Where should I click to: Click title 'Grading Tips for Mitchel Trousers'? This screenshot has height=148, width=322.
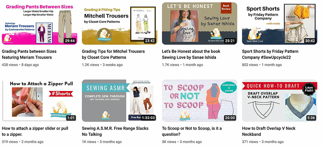113,54
